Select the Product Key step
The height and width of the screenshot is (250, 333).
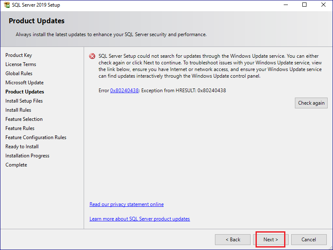(19, 55)
